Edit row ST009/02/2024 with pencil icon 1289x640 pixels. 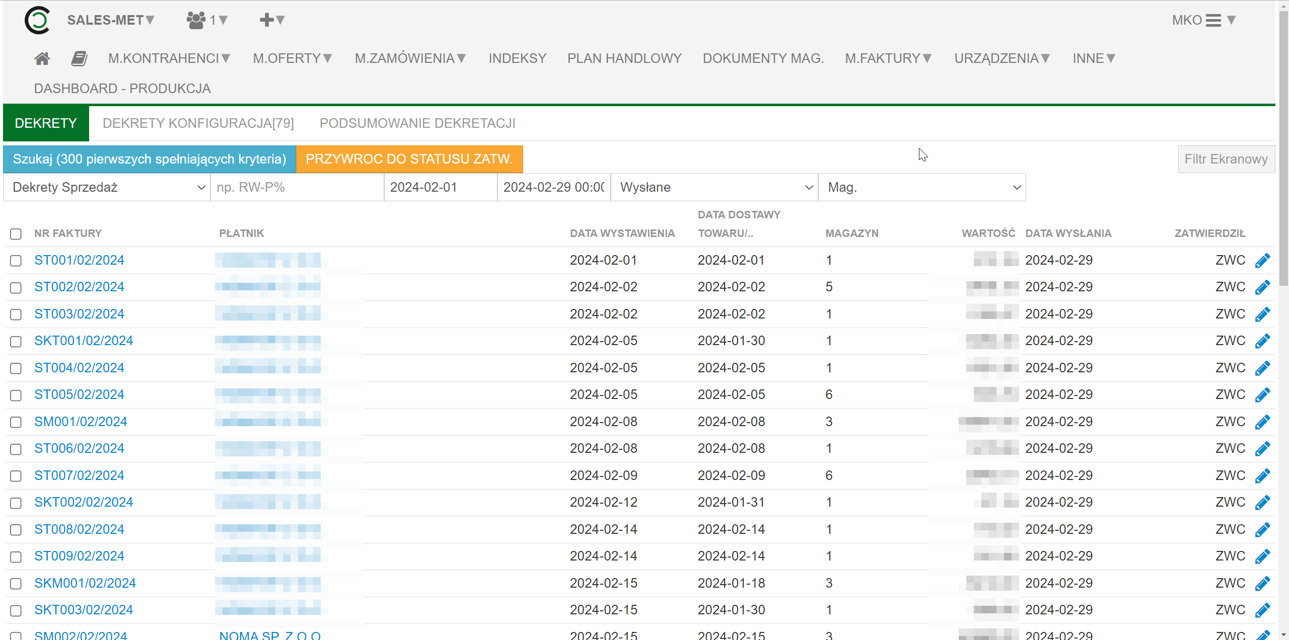1262,556
